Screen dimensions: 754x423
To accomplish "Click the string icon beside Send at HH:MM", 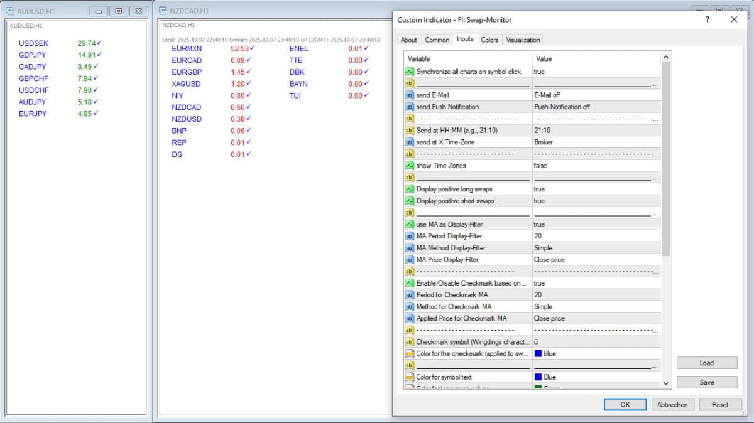I will (409, 131).
